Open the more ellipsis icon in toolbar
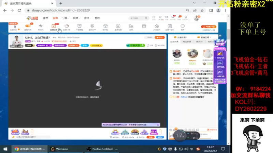The height and width of the screenshot is (153, 273). [x=183, y=26]
